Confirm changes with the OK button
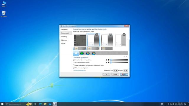The width and height of the screenshot is (189, 106). [106, 74]
